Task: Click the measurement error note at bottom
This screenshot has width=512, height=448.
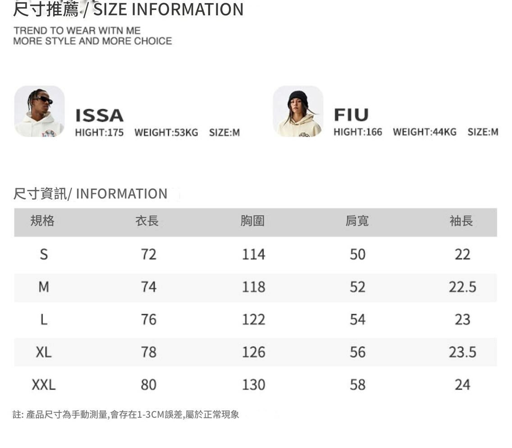Action: 126,415
